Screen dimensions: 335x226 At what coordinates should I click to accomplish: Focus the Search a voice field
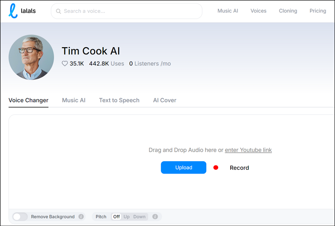(126, 11)
